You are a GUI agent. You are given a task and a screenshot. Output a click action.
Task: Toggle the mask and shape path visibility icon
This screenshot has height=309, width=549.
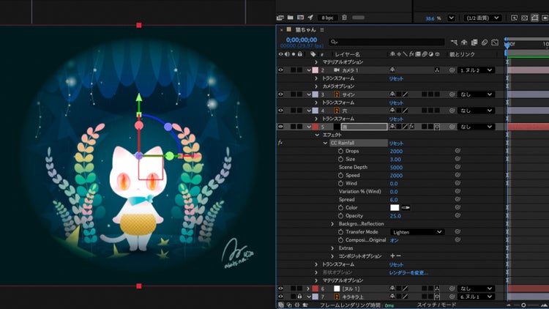pyautogui.click(x=534, y=18)
